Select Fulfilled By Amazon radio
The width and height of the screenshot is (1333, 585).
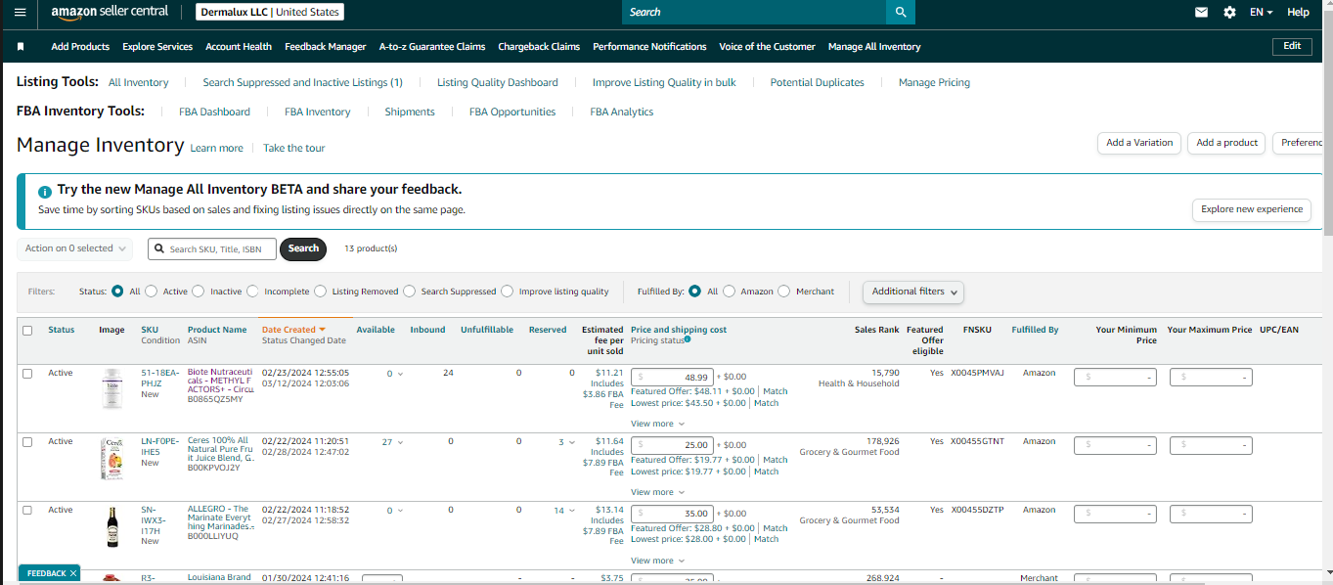pos(730,292)
